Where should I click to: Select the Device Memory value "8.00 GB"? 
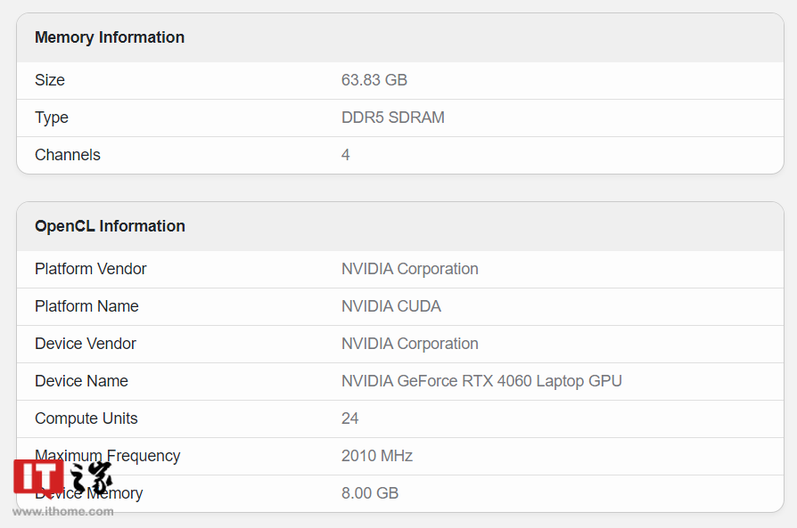370,493
